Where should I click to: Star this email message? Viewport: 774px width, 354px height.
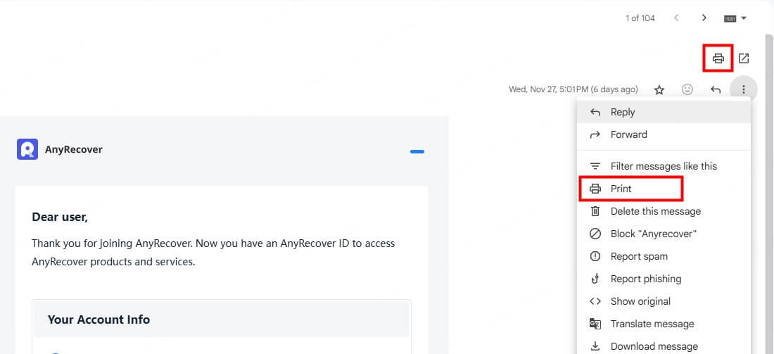point(659,89)
